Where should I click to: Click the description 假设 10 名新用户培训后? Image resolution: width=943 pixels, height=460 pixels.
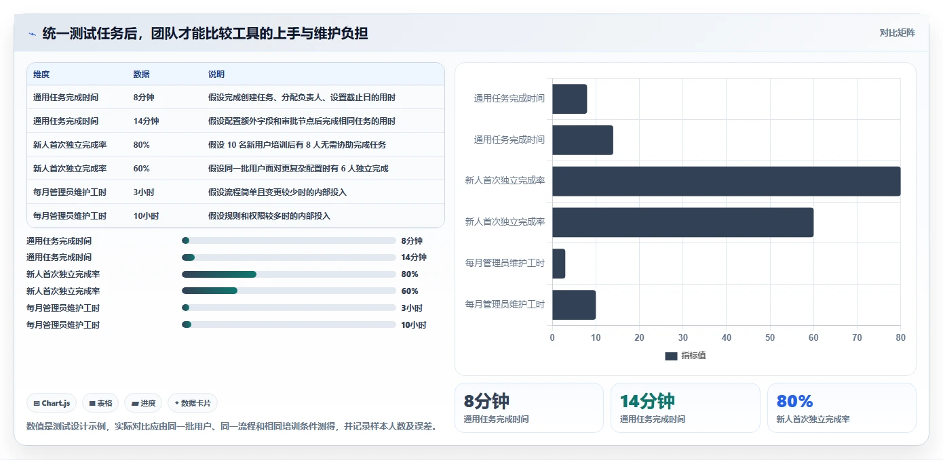pyautogui.click(x=297, y=145)
